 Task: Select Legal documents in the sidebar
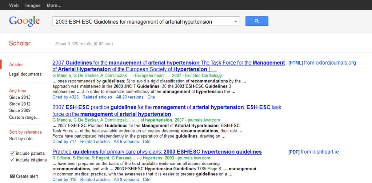pos(25,74)
